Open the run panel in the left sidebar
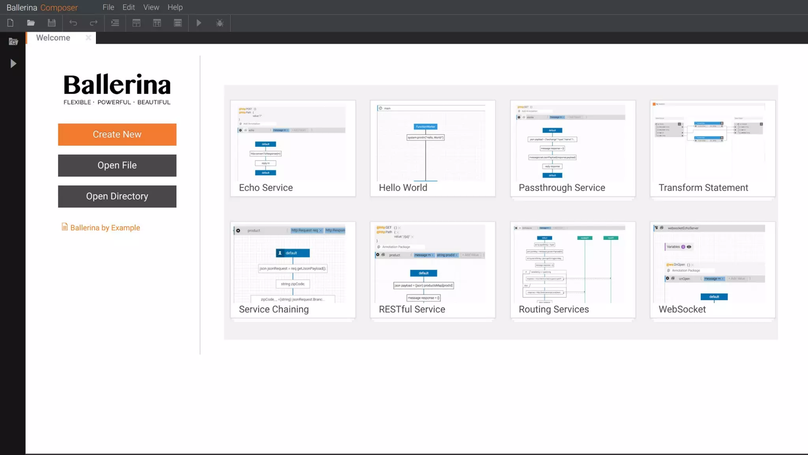Viewport: 808px width, 455px height. click(13, 64)
